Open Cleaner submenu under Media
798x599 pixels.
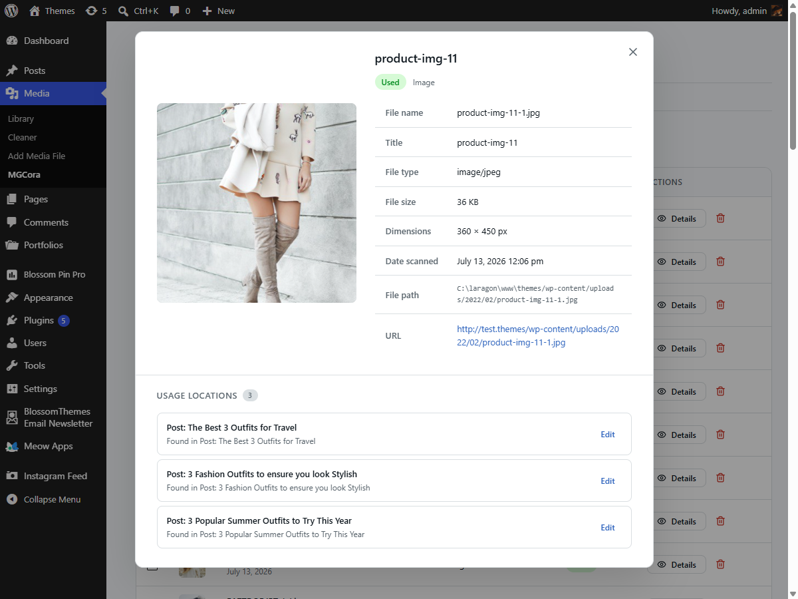click(x=23, y=137)
